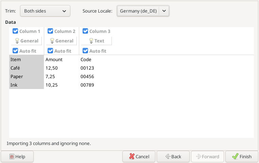This screenshot has width=259, height=163.
Task: Click the Back arrow icon
Action: click(168, 157)
